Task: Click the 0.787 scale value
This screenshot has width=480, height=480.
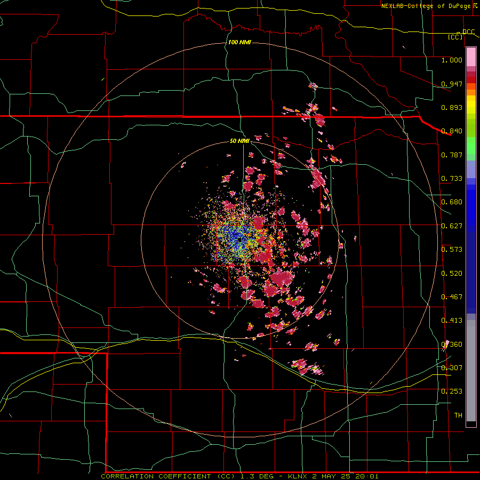Action: tap(452, 155)
